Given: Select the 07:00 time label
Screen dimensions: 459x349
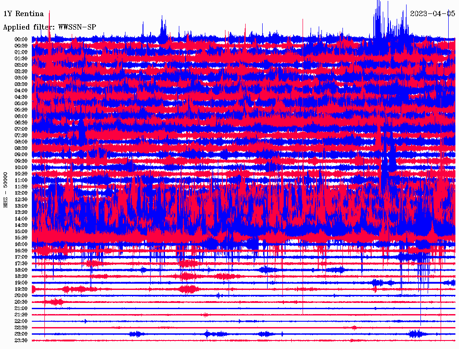Looking at the screenshot, I should pyautogui.click(x=21, y=129).
